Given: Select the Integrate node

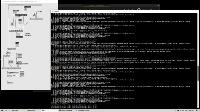Looking at the screenshot, I should pos(20,61).
